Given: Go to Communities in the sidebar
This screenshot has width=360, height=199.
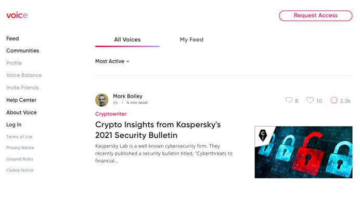Looking at the screenshot, I should click(22, 51).
